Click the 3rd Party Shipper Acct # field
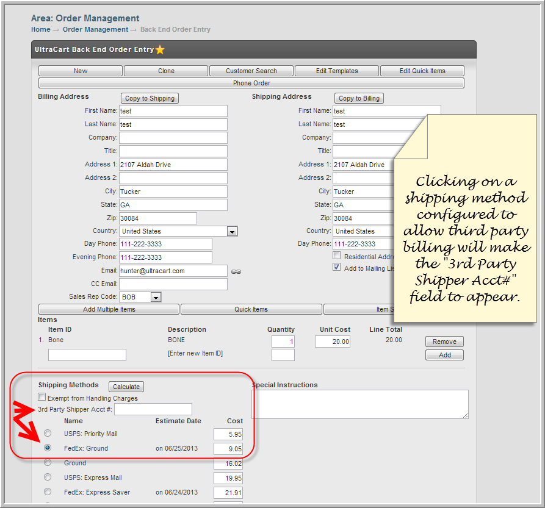545x508 pixels. point(153,409)
